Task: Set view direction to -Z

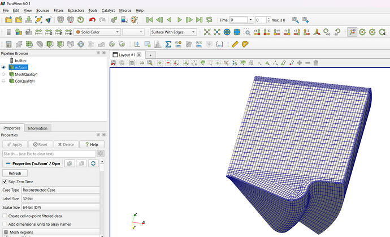Action: (x=307, y=32)
